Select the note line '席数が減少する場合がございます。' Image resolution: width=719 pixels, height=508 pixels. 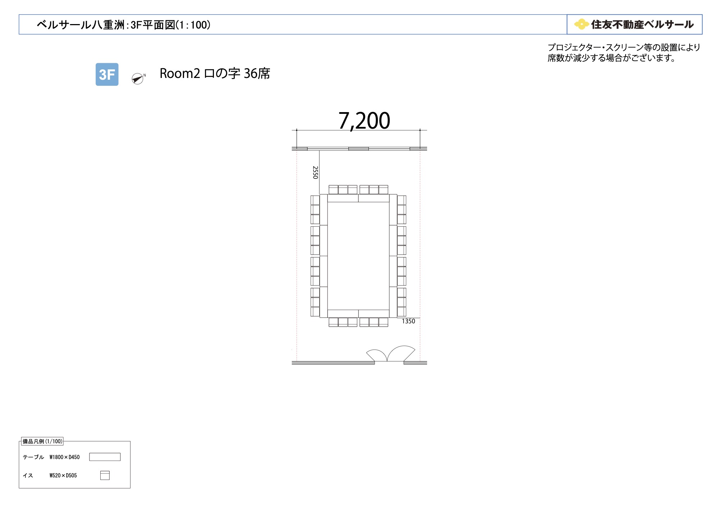[612, 58]
